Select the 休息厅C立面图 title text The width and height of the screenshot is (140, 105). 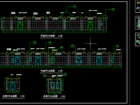pyautogui.click(x=48, y=71)
